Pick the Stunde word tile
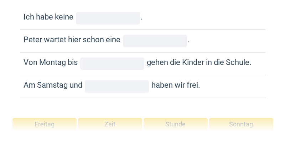285x142 pixels. click(175, 124)
